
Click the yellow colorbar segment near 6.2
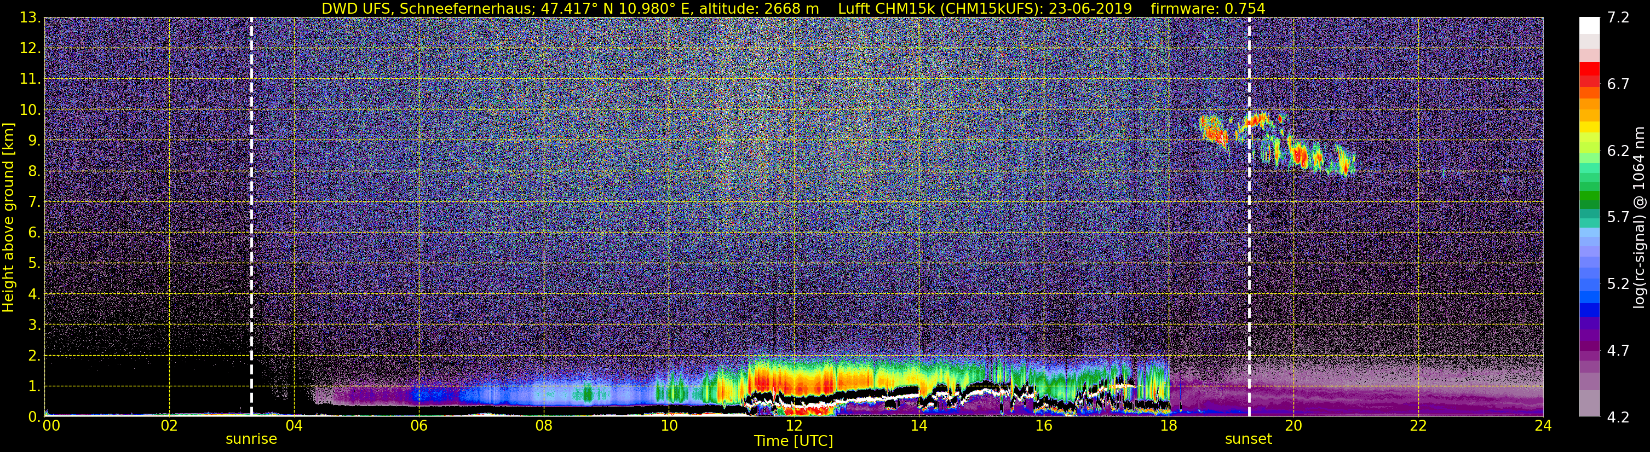[x=1589, y=128]
